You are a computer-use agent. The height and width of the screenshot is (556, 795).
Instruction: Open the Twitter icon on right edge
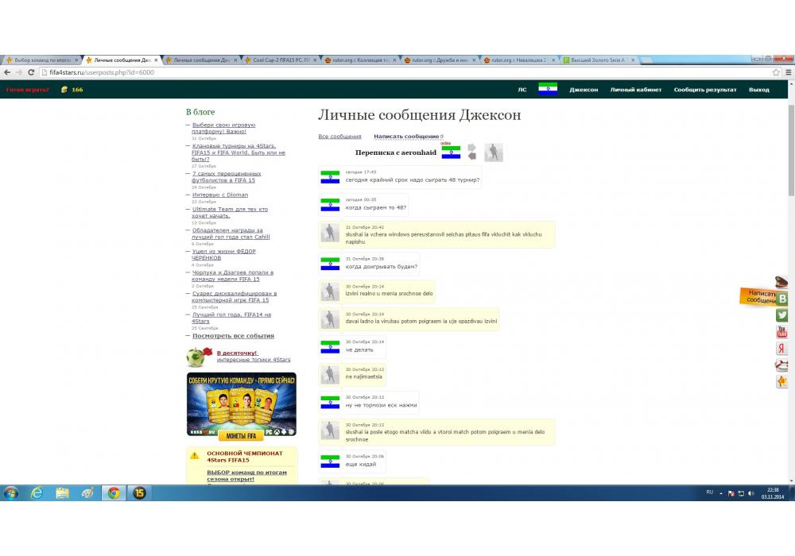coord(782,315)
